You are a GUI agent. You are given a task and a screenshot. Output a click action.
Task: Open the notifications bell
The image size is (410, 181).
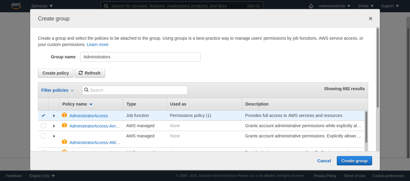pyautogui.click(x=311, y=6)
